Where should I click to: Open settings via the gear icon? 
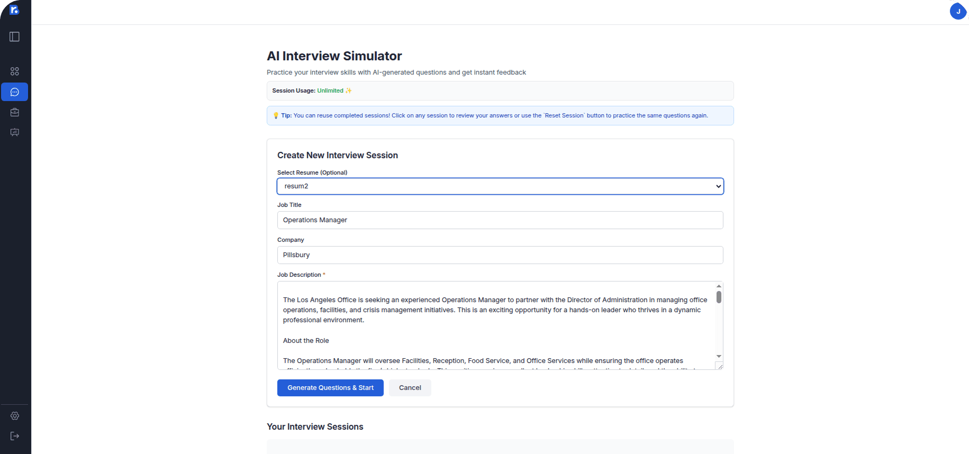tap(14, 416)
